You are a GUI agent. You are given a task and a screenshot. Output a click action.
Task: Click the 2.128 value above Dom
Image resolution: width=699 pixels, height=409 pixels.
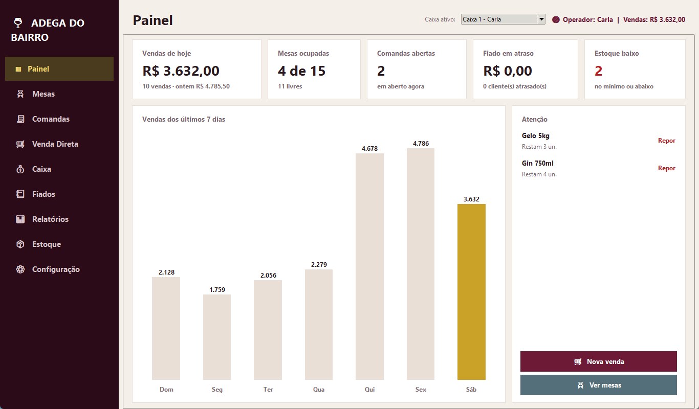point(166,272)
